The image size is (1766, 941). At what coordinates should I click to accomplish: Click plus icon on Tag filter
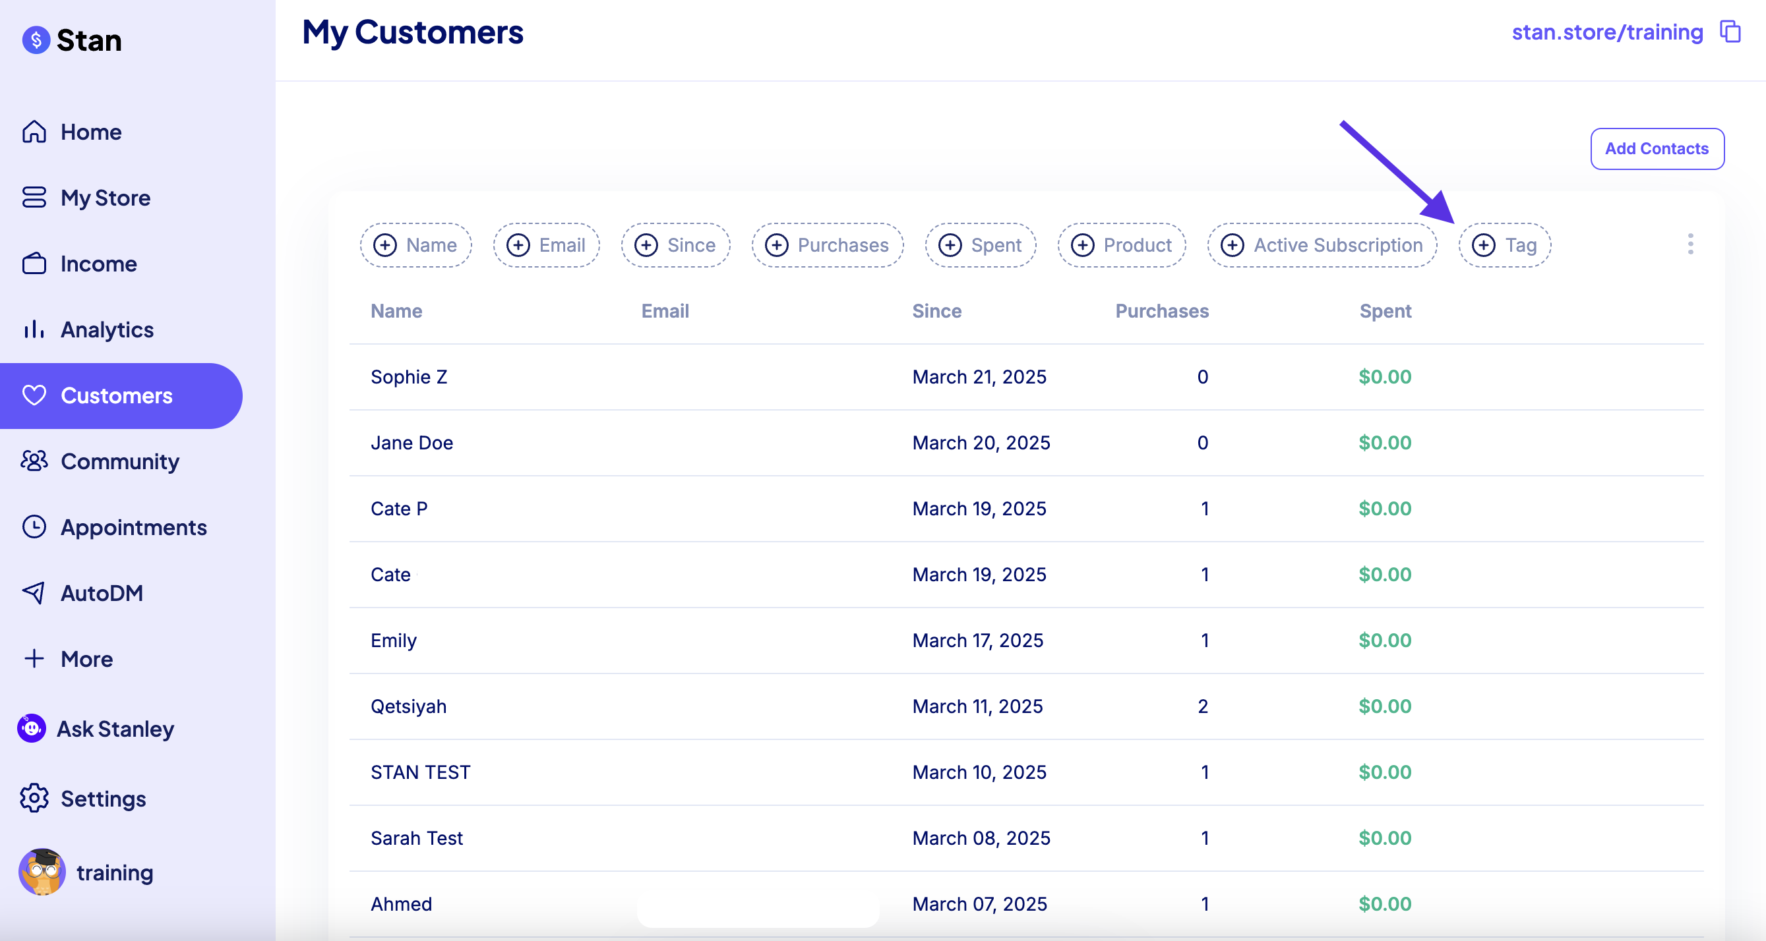coord(1484,245)
